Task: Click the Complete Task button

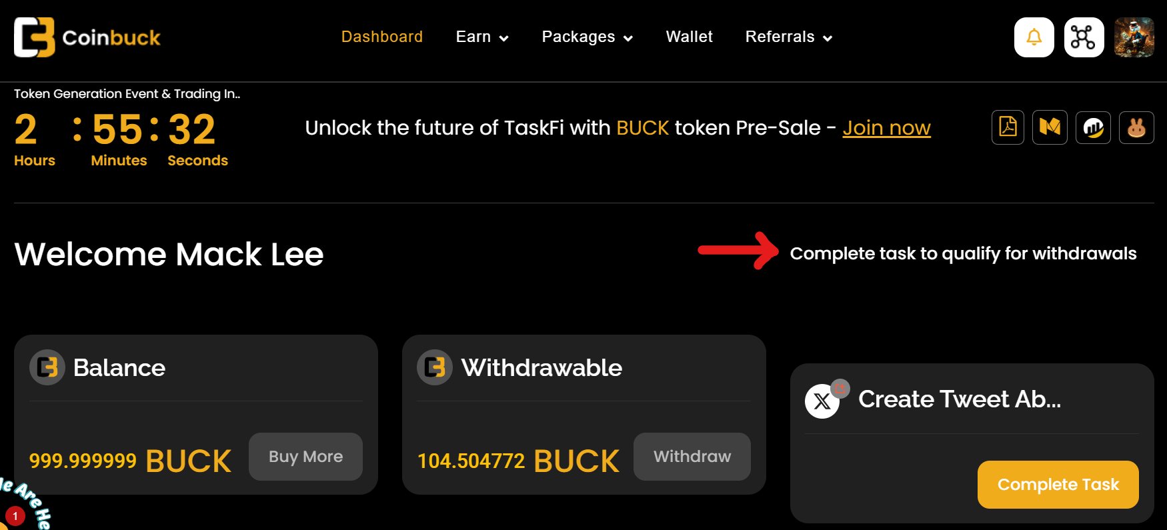Action: click(1058, 485)
